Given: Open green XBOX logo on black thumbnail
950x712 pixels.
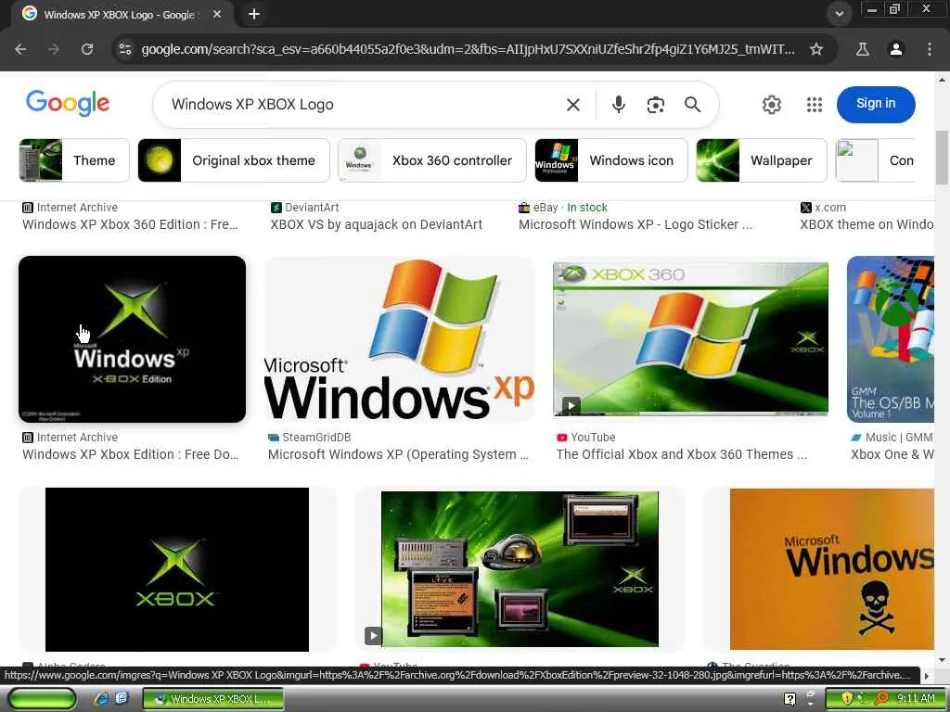Looking at the screenshot, I should 177,570.
